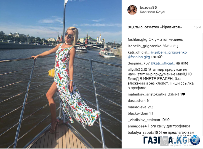This screenshot has width=203, height=149.
Task: Open the buzova86 username link
Action: (x=148, y=7)
